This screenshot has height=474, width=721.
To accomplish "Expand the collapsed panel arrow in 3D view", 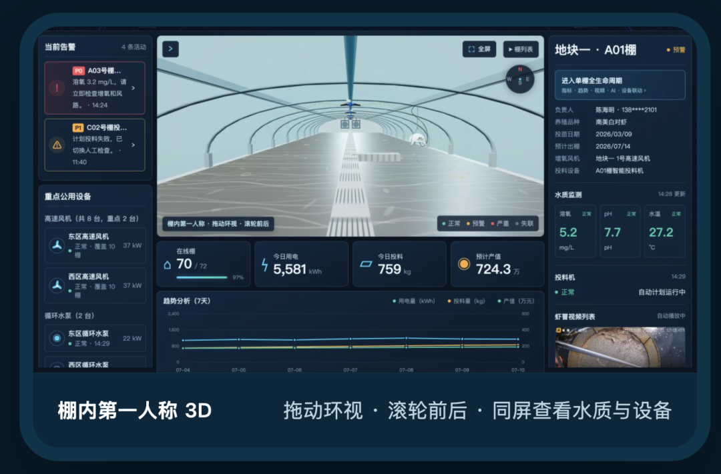I will [171, 49].
